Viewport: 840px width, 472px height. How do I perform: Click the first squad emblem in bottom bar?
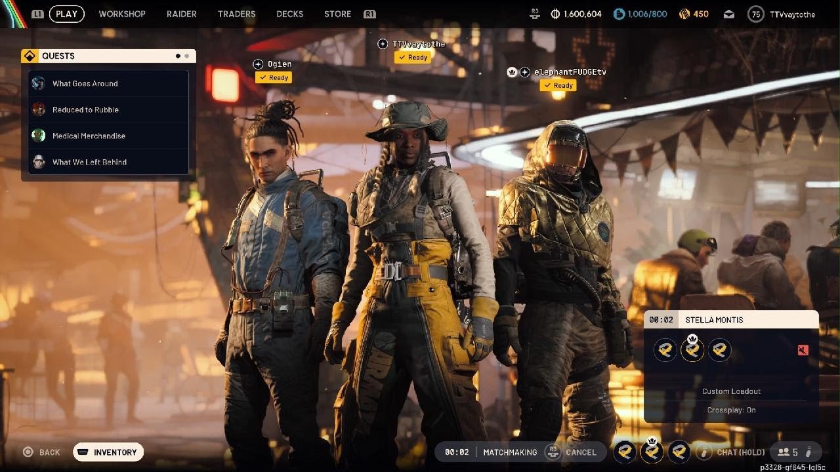point(625,452)
